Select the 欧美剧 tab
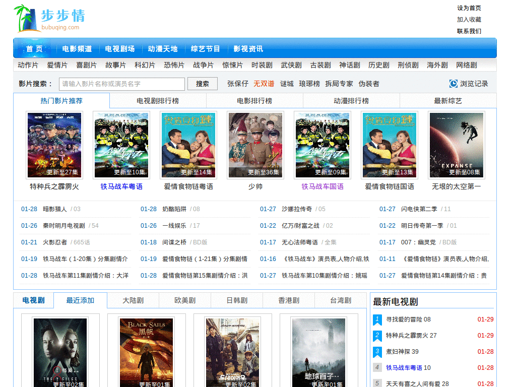This screenshot has height=387, width=516. coord(185,300)
